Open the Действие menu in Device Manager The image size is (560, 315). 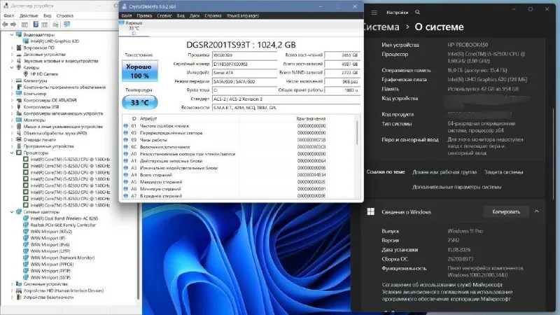29,15
